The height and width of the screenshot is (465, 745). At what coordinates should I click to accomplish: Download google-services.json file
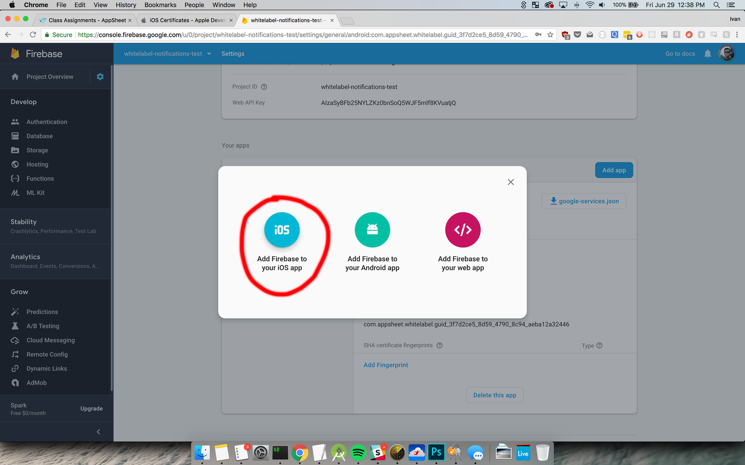(x=584, y=201)
